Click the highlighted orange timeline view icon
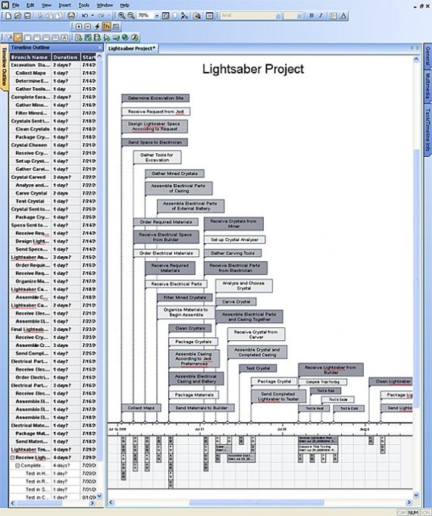This screenshot has height=516, width=432. [x=106, y=27]
